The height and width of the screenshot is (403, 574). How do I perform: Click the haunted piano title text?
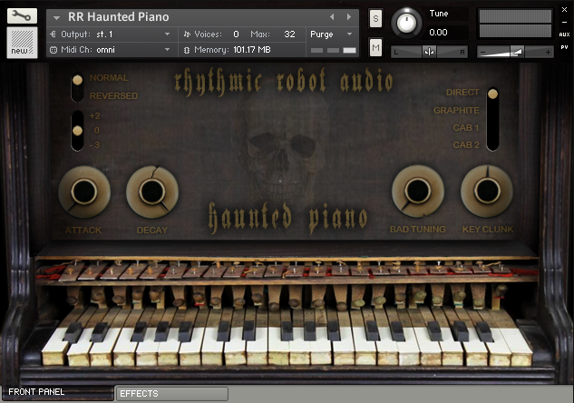click(288, 218)
